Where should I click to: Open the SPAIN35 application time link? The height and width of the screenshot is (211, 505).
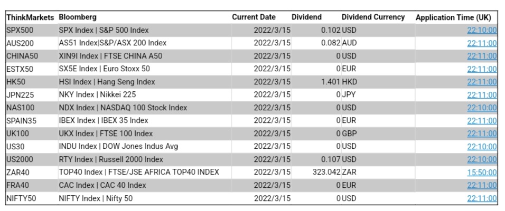click(x=482, y=121)
